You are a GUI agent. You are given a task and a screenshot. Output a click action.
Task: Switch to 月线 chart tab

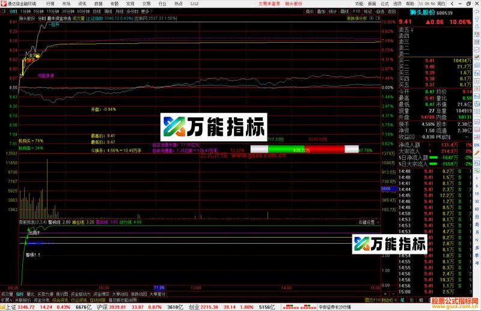point(119,11)
